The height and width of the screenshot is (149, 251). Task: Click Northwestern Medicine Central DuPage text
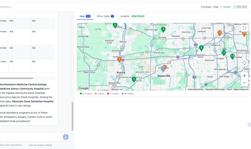[23, 84]
